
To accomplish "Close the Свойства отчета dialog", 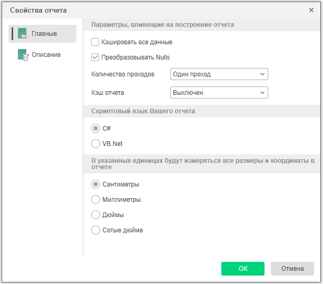I will coord(311,10).
